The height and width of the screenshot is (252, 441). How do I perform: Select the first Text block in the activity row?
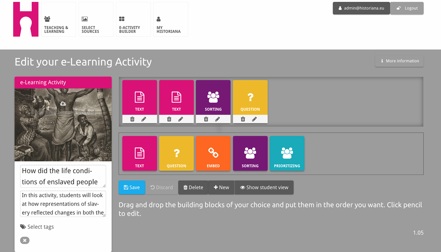click(140, 97)
